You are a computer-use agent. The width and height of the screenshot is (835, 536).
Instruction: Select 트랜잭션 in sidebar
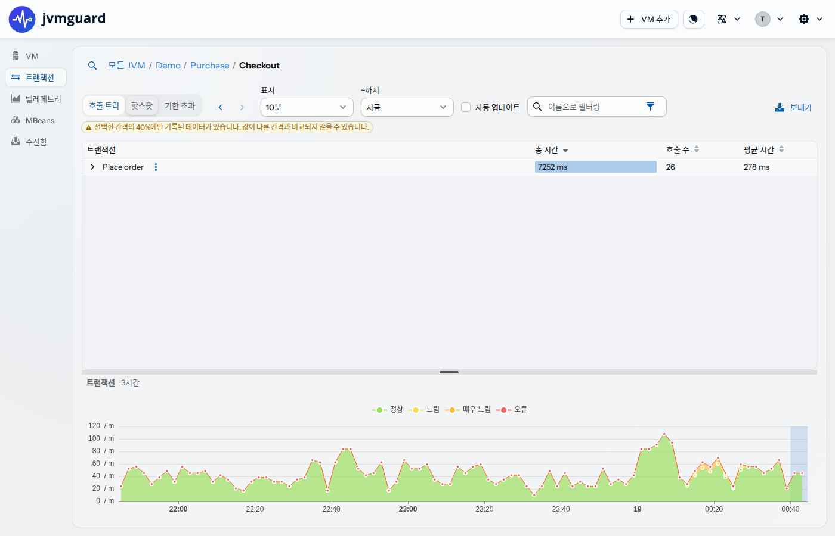36,77
